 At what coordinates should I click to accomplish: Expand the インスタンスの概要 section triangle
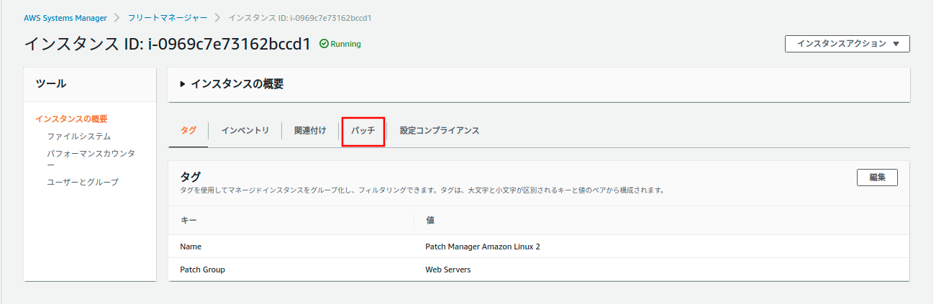click(x=183, y=85)
